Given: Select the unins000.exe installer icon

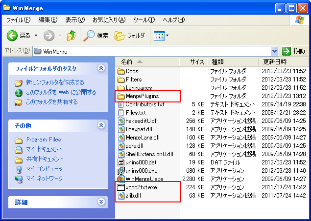Looking at the screenshot, I should [121, 171].
